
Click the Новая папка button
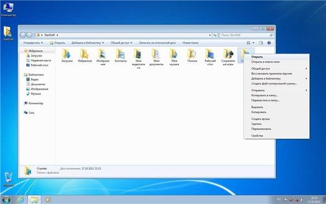click(x=190, y=43)
